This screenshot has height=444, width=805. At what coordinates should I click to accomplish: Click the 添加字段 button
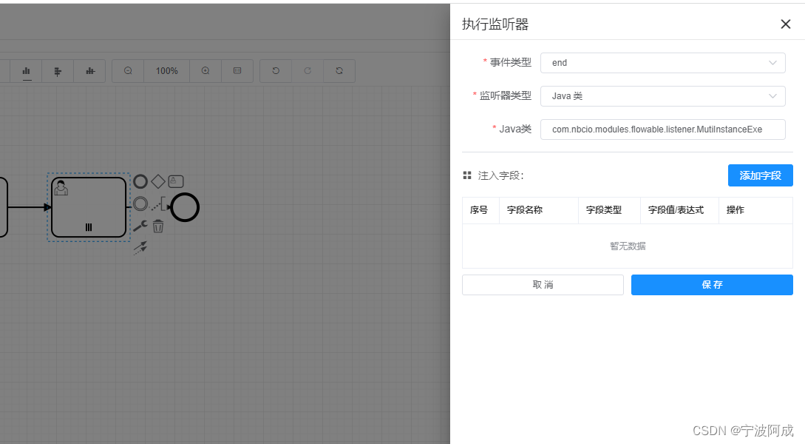(x=760, y=175)
